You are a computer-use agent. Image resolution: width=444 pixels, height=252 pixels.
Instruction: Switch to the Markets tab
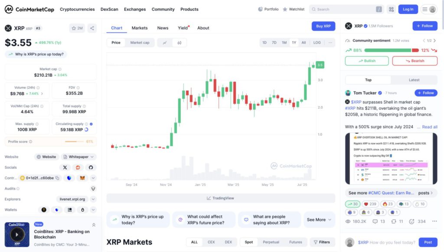pos(139,28)
